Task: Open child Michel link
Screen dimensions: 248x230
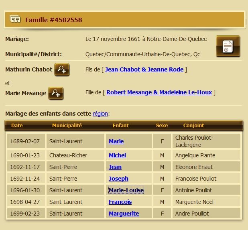Action: click(x=117, y=155)
